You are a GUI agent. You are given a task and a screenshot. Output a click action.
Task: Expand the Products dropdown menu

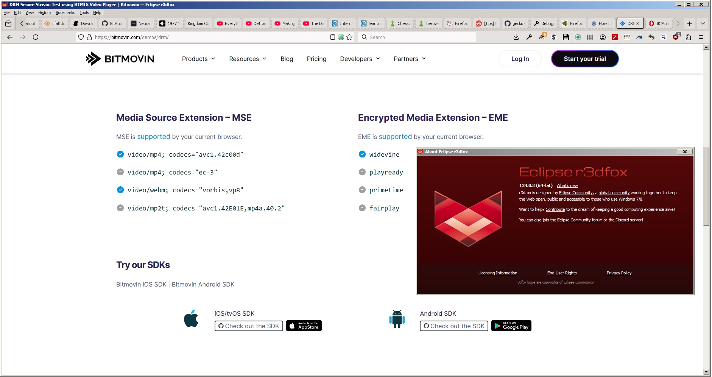click(x=199, y=59)
